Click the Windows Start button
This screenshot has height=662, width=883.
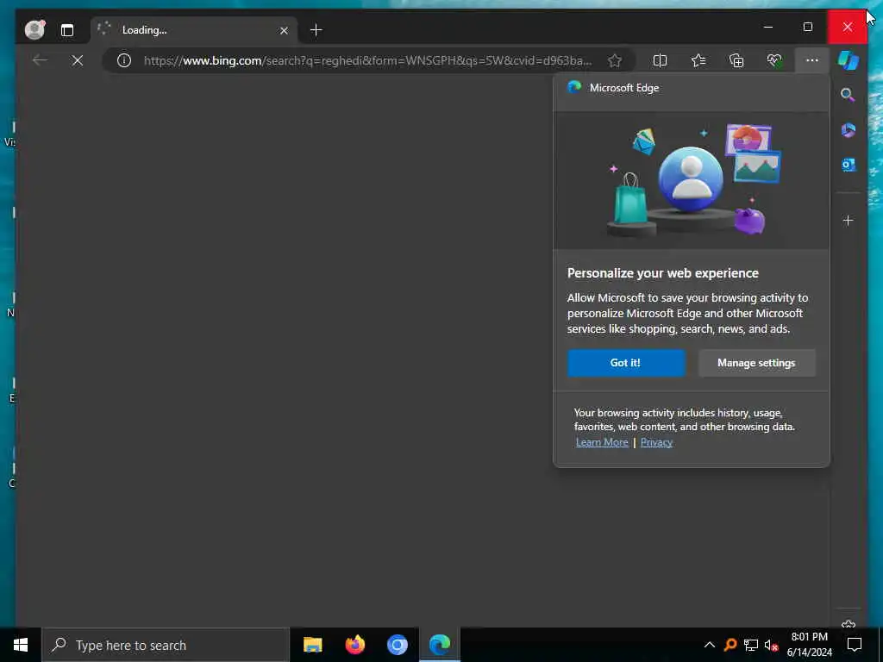coord(21,645)
